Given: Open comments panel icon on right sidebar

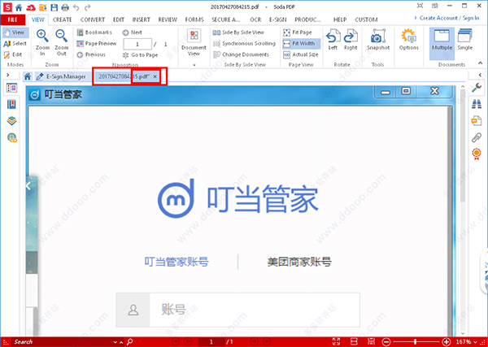Looking at the screenshot, I should (x=476, y=120).
